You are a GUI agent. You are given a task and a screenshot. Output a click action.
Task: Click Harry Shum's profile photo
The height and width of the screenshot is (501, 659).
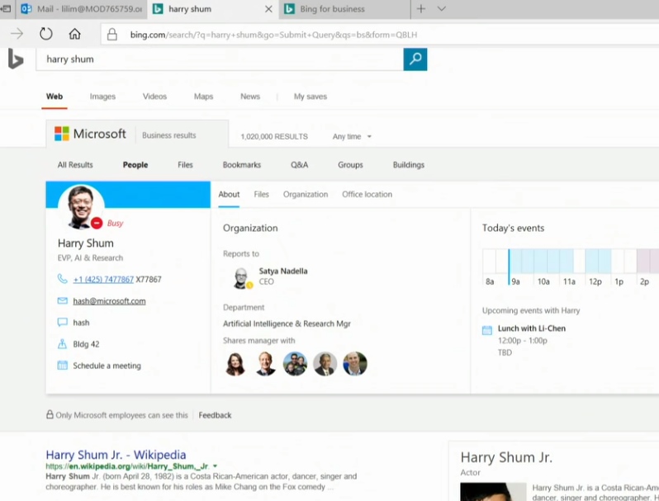coord(81,207)
